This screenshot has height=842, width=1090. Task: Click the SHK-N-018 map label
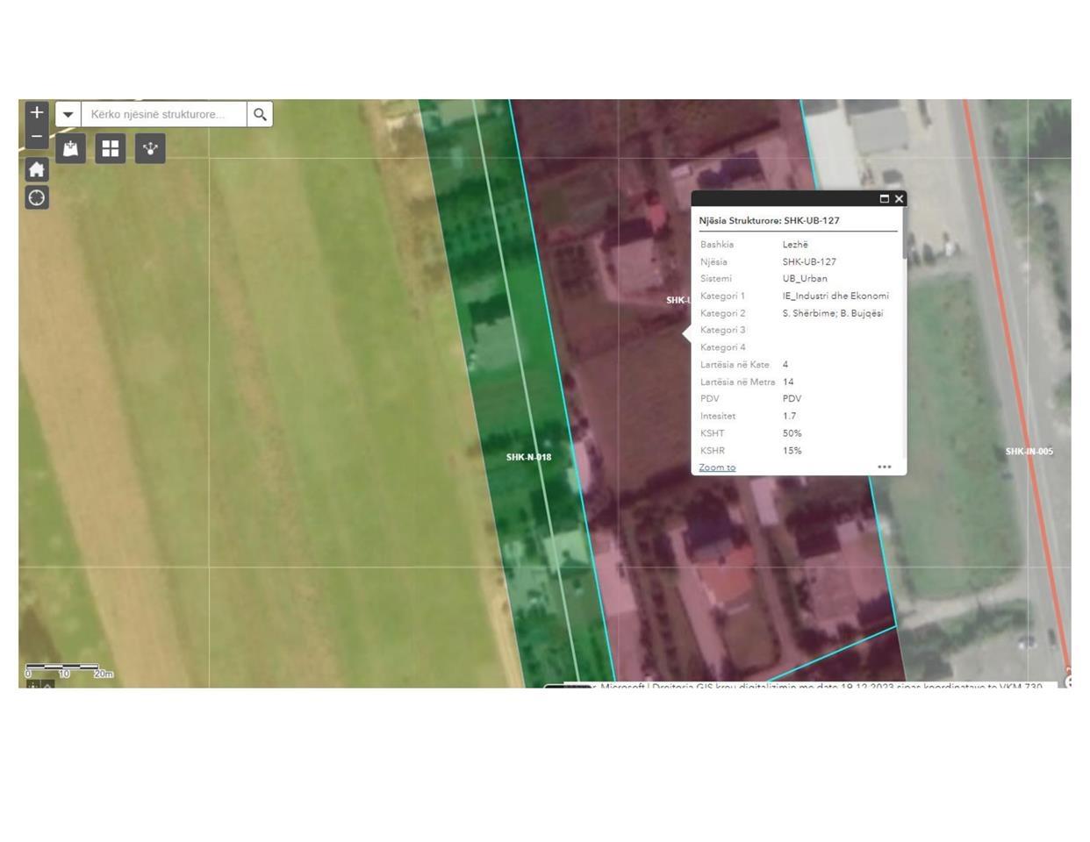tap(528, 457)
